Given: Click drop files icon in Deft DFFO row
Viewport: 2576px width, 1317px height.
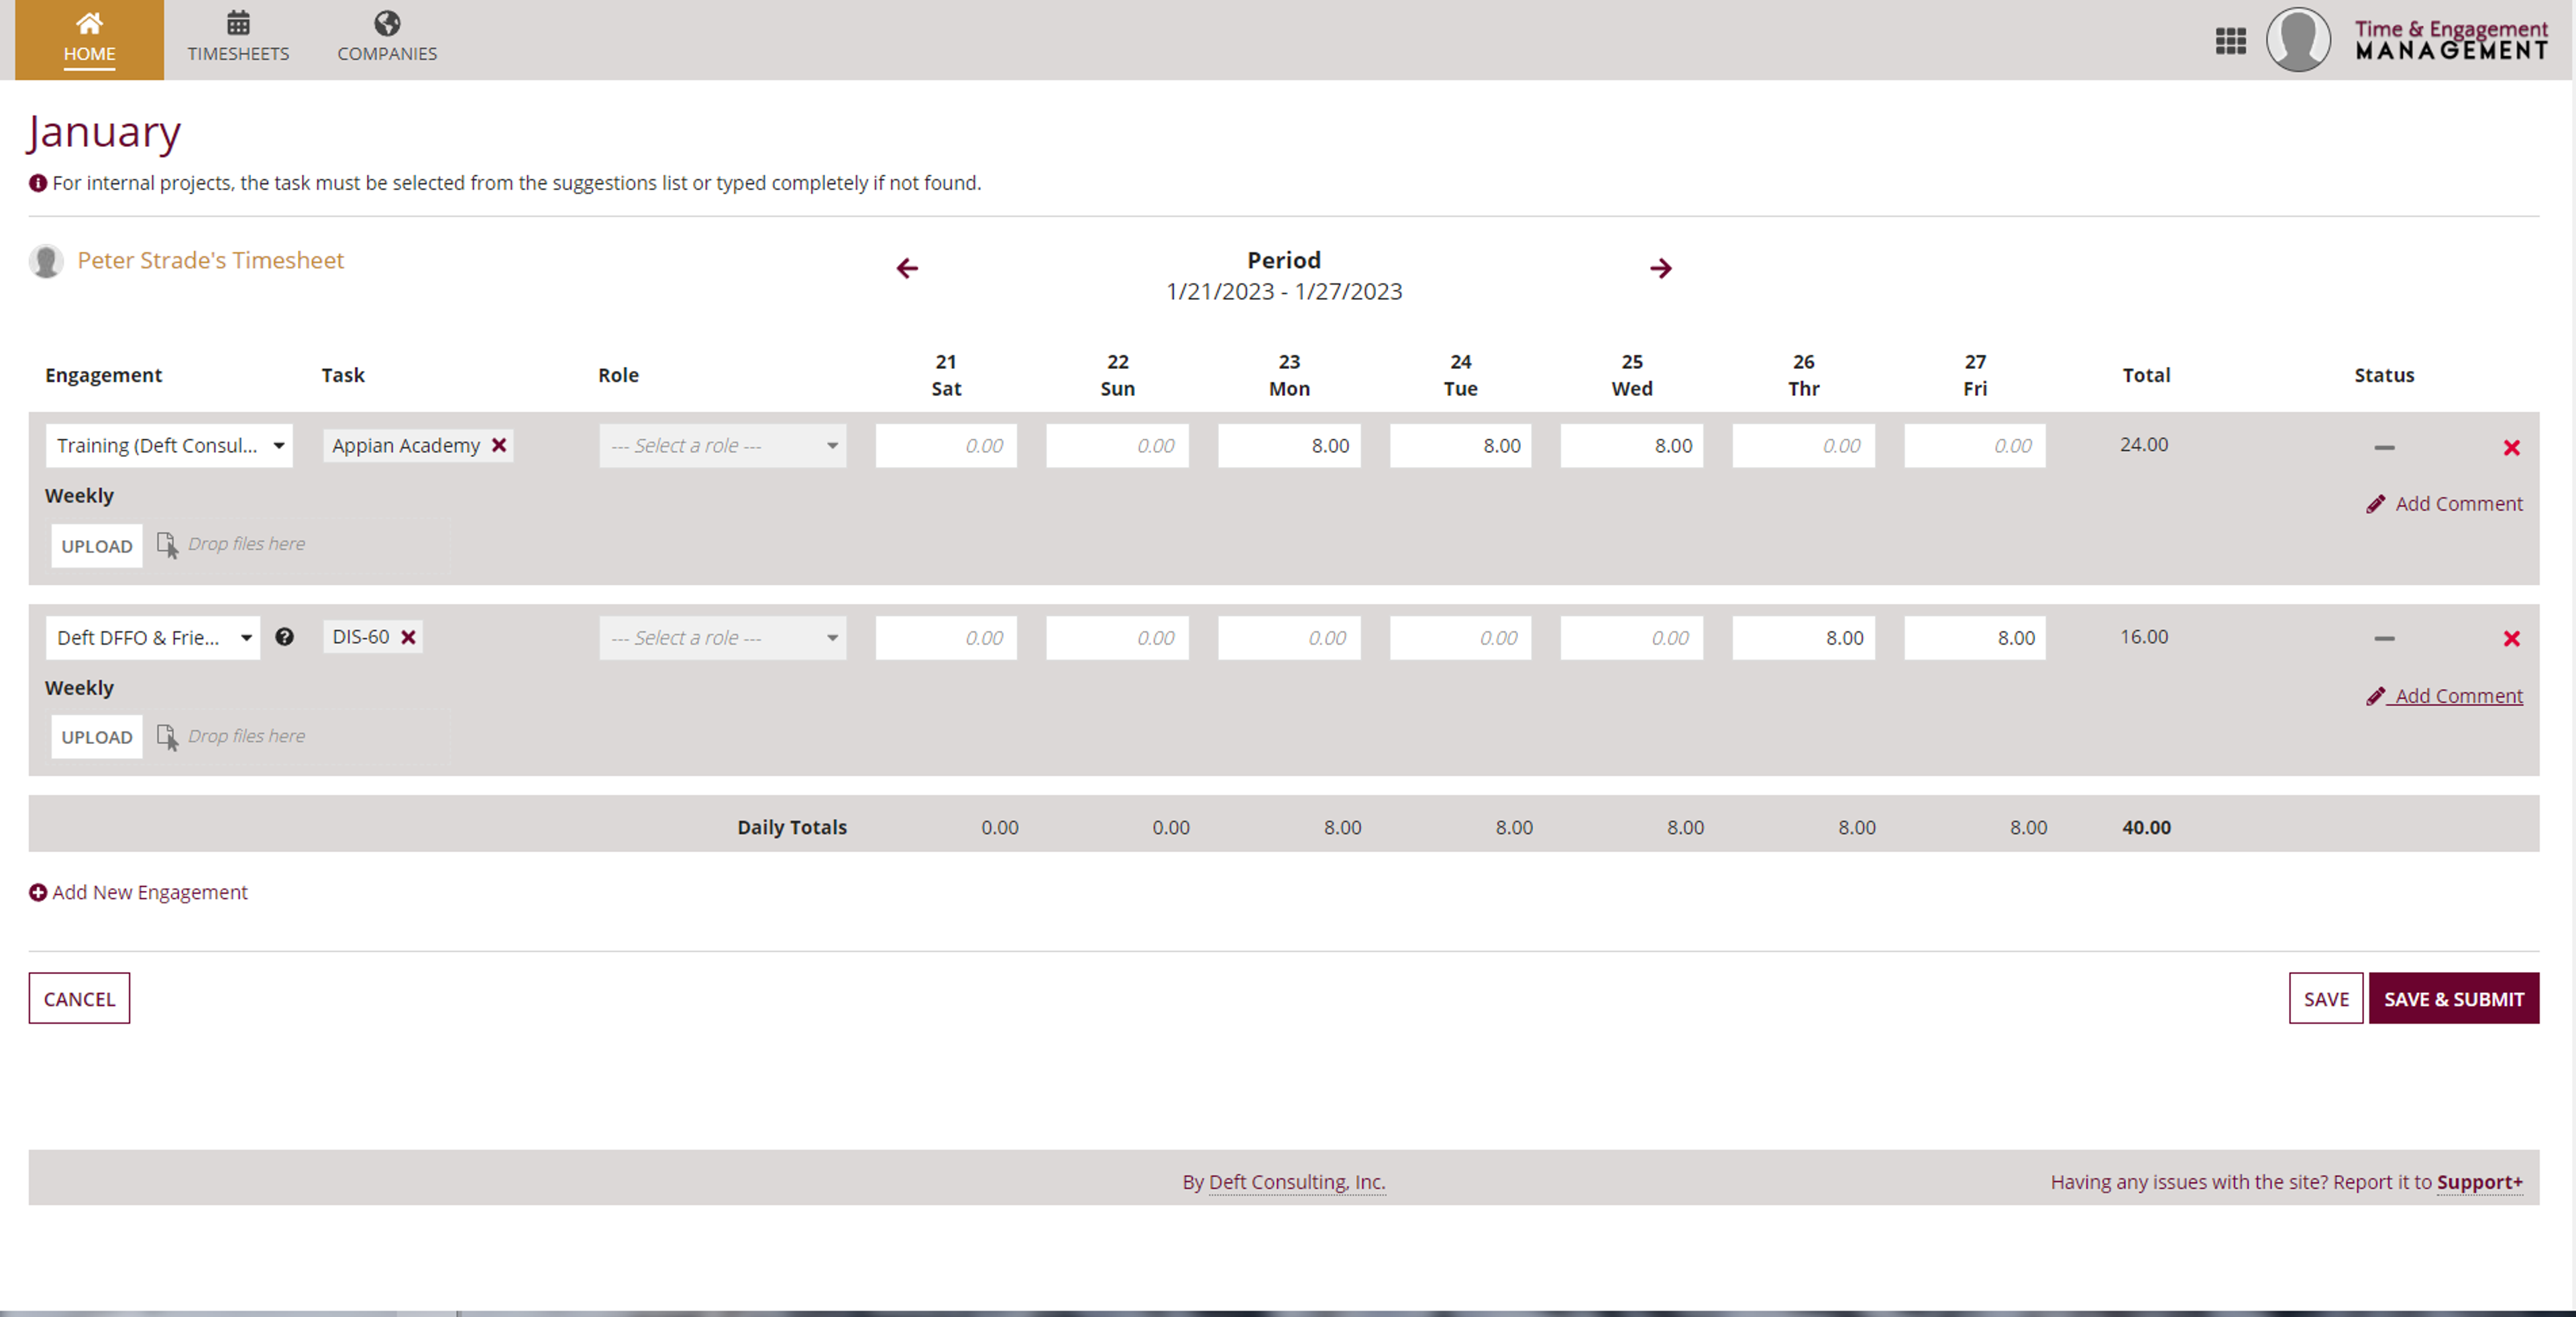Looking at the screenshot, I should (168, 737).
